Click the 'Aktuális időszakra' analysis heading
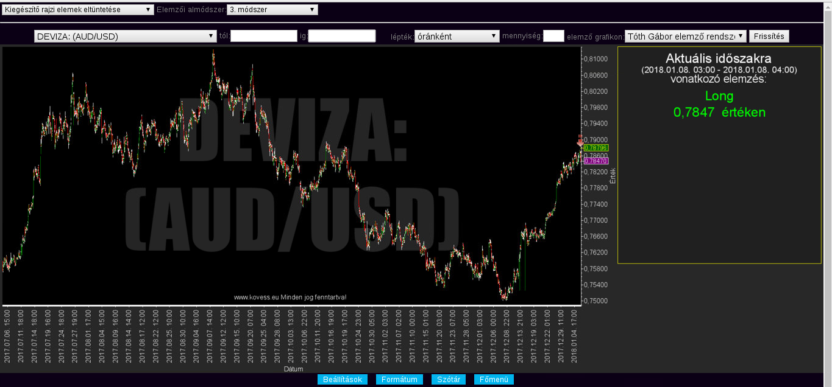This screenshot has height=387, width=832. tap(719, 59)
